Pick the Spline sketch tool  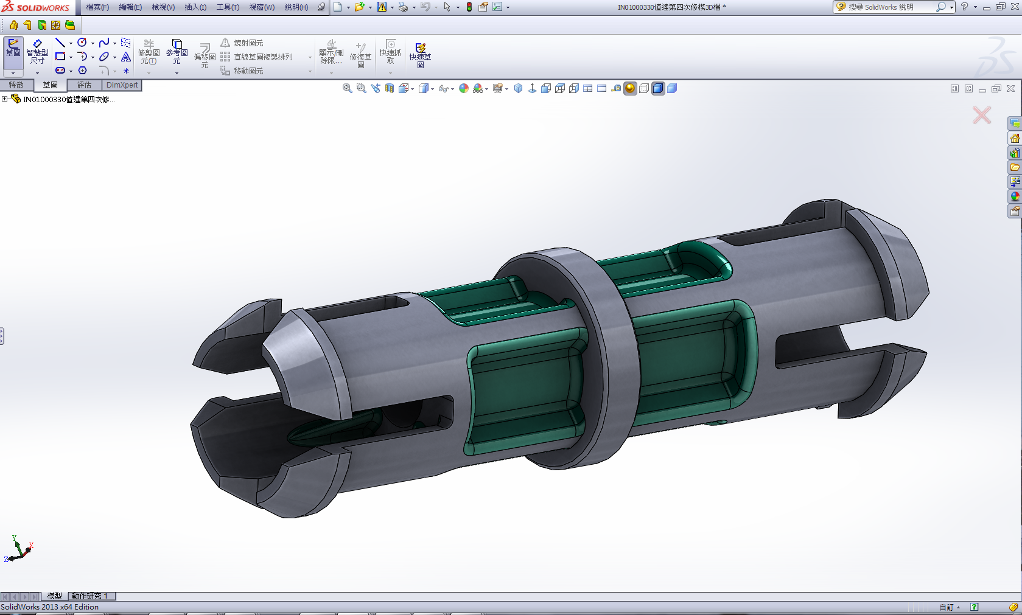[x=104, y=43]
